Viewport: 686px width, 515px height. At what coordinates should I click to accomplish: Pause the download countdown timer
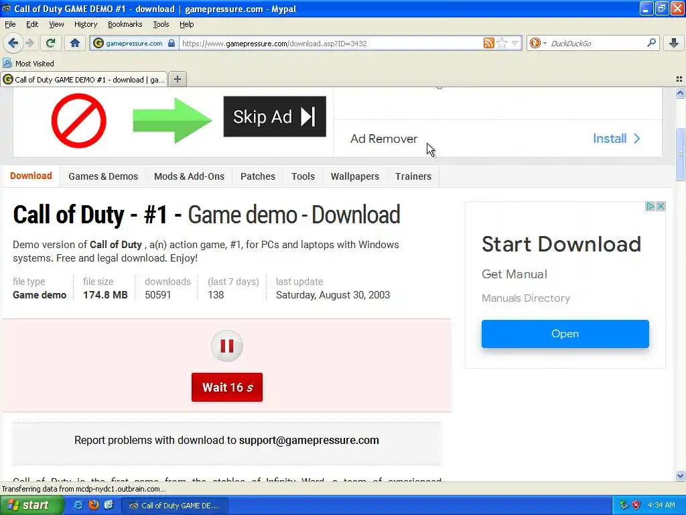click(x=227, y=346)
